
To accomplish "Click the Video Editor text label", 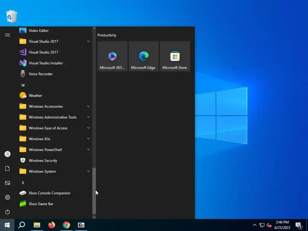I will click(x=39, y=31).
